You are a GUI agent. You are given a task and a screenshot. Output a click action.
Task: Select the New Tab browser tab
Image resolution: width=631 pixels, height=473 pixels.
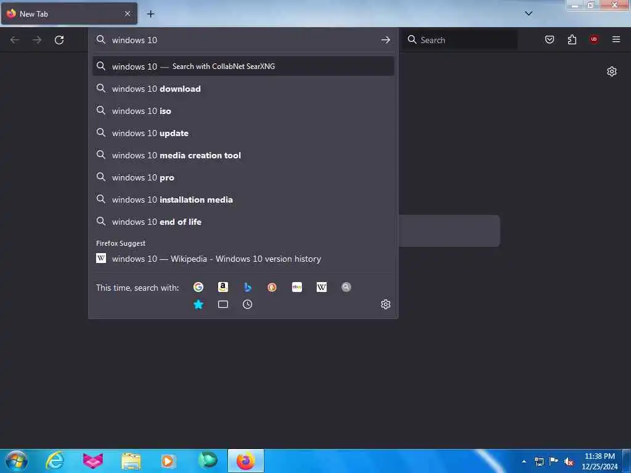click(69, 14)
